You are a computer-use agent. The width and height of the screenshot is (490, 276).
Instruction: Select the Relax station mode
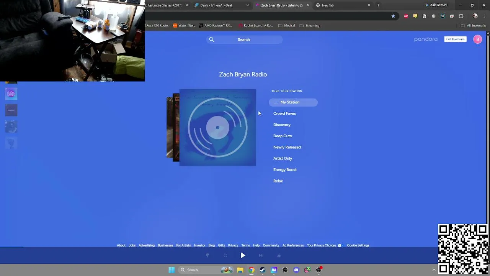(278, 181)
